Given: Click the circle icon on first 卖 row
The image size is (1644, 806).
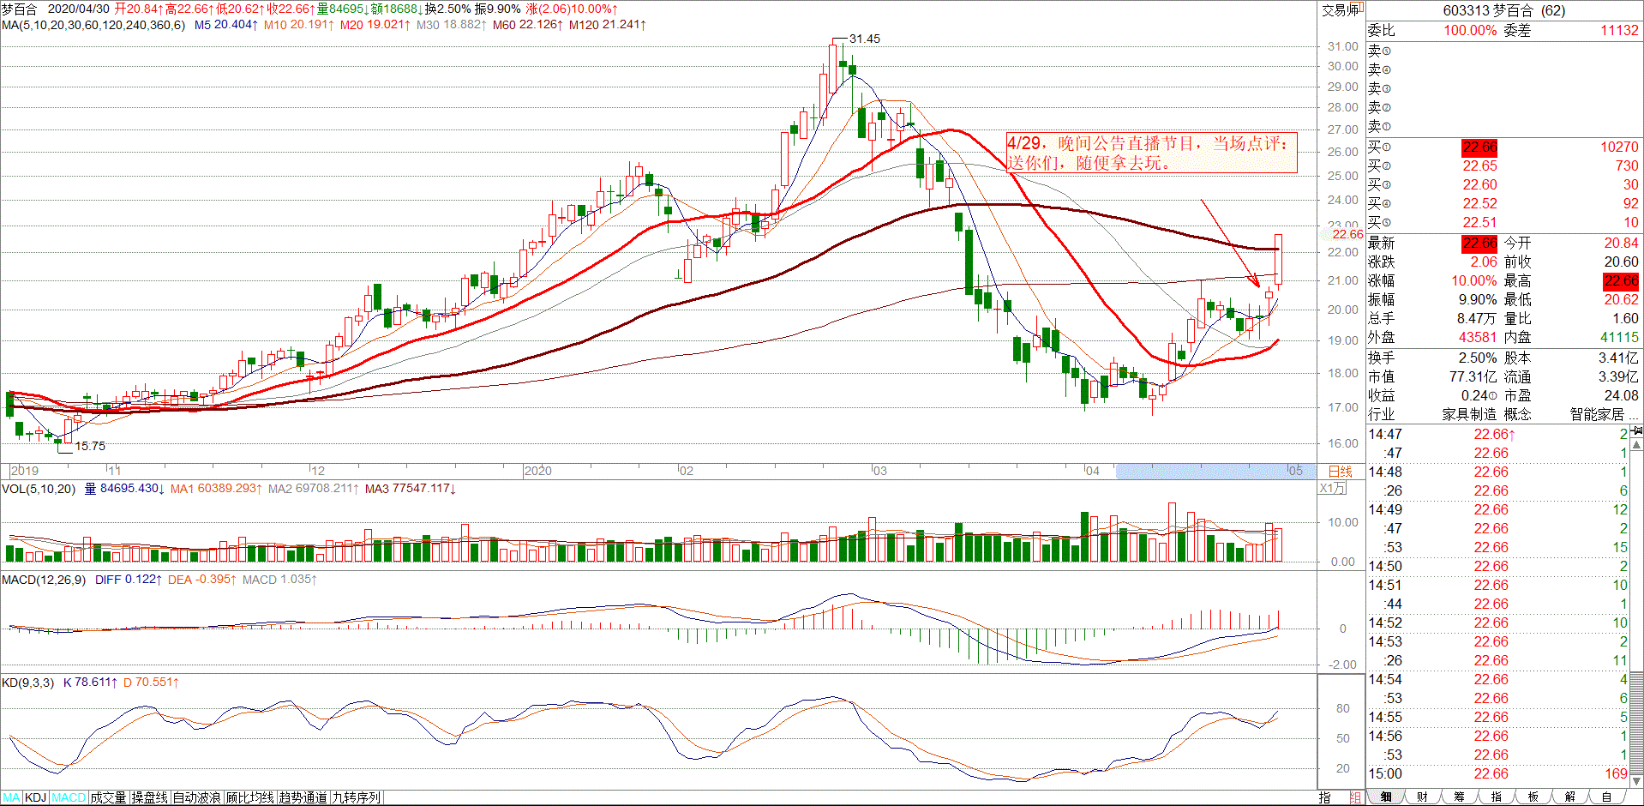Looking at the screenshot, I should click(1386, 52).
